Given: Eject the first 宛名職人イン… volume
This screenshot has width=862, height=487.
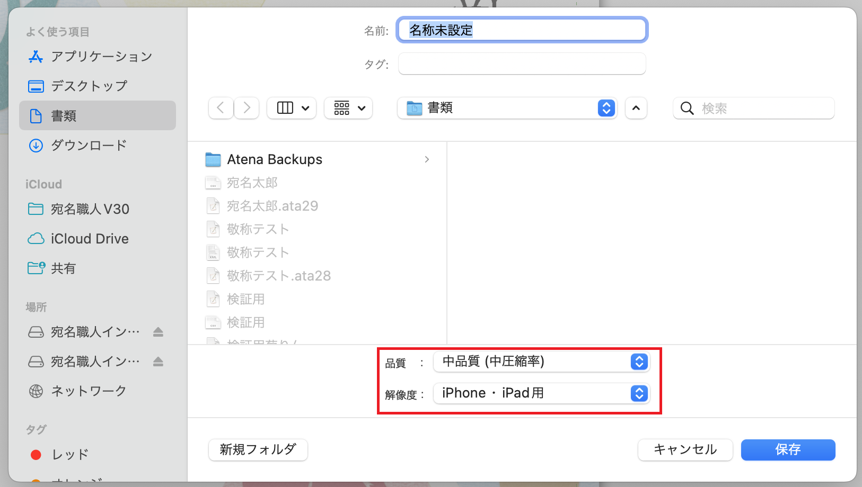Looking at the screenshot, I should pyautogui.click(x=158, y=332).
